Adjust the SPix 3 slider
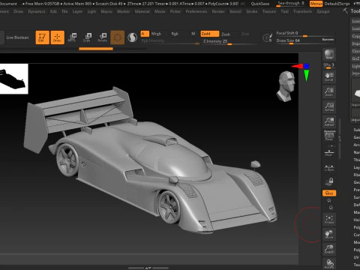Viewport: 360px width, 270px height. (329, 65)
